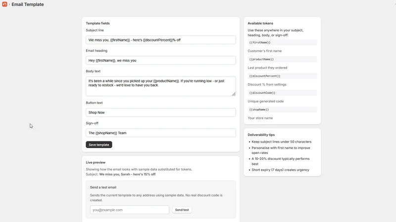Screen dimensions: 396x222
Task: Click tip 'Keep subject lines under 50 characters'
Action: 281,142
